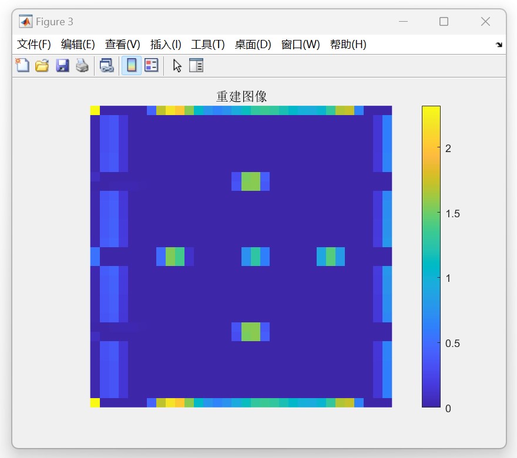Open the 编辑(E) menu
This screenshot has width=517, height=458.
pyautogui.click(x=78, y=45)
